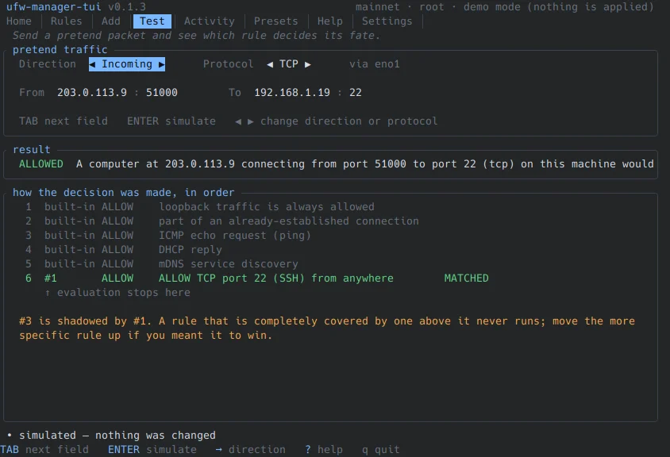Screen dimensions: 670x457
Task: Click 'q quit' in the footer
Action: tap(381, 450)
